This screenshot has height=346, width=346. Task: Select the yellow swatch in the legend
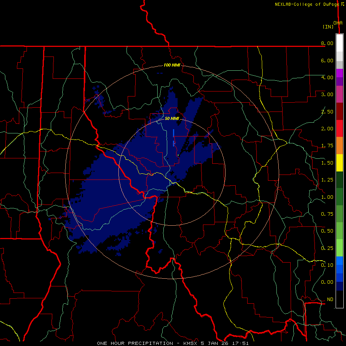(339, 163)
